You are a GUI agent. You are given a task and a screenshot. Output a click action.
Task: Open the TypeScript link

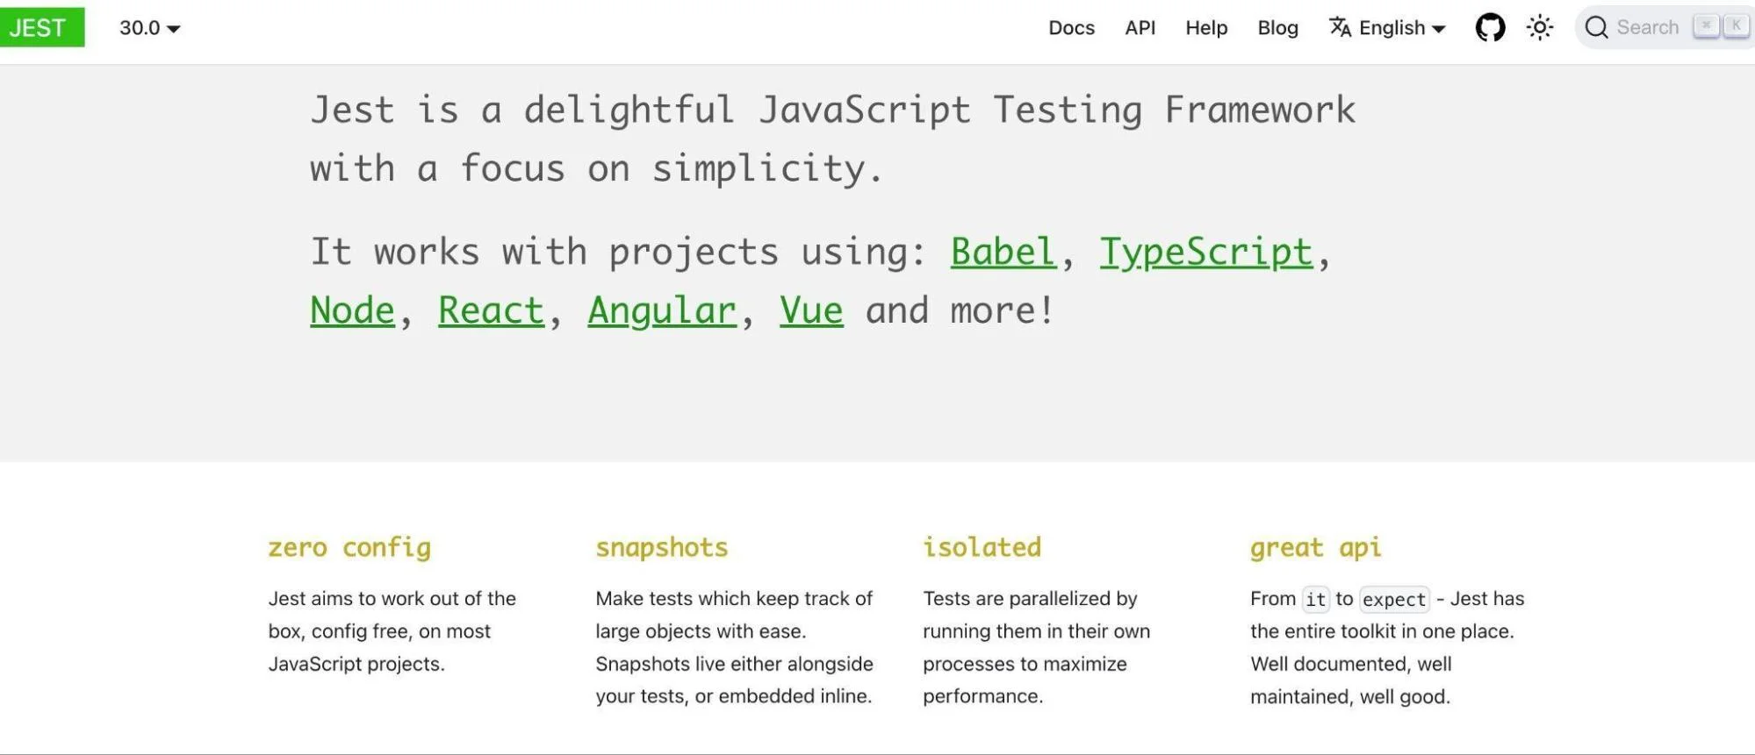tap(1205, 253)
